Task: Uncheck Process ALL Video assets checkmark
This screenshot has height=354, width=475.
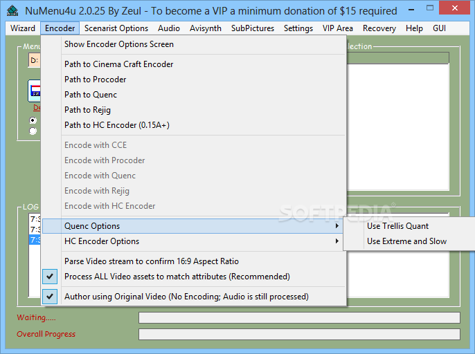Action: [x=50, y=277]
